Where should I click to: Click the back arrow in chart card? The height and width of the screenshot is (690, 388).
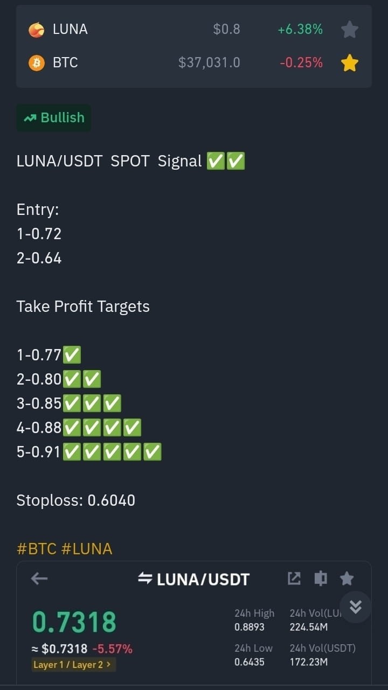tap(39, 579)
